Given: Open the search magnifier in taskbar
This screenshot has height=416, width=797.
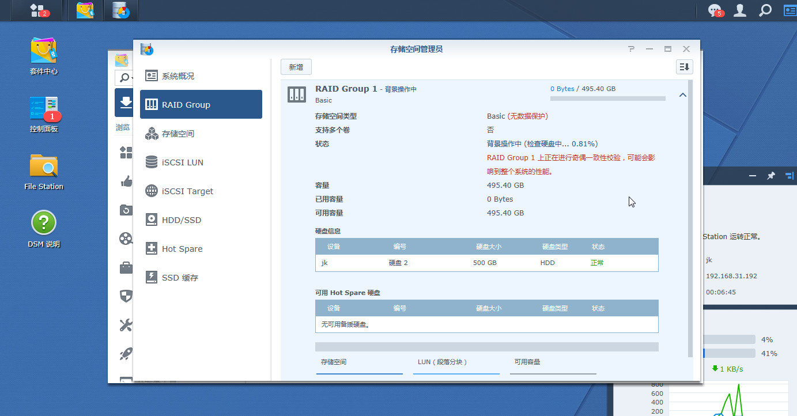Looking at the screenshot, I should click(765, 10).
